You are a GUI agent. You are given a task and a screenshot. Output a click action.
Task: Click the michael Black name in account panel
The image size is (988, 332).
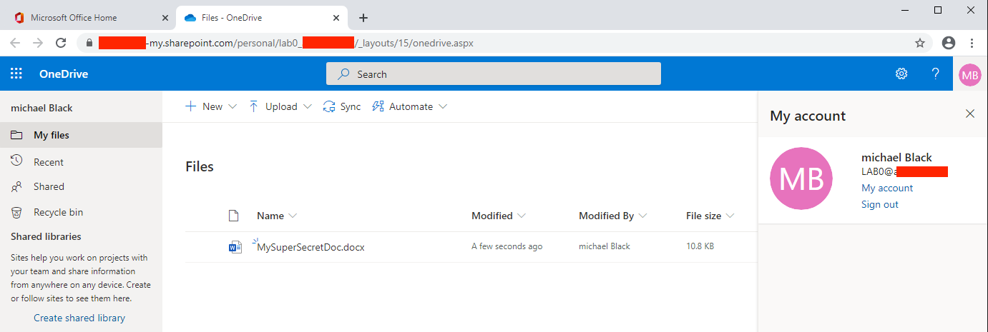(x=896, y=157)
